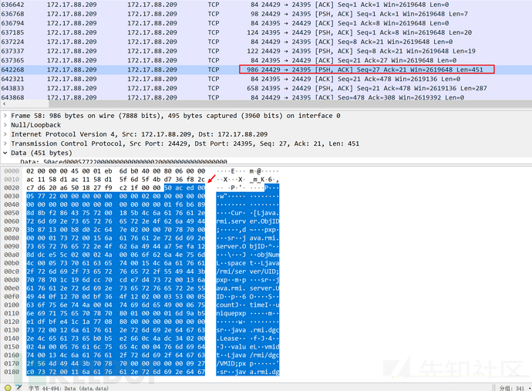Collapse the Data (451 bytes) node
532x391 pixels.
click(x=5, y=153)
